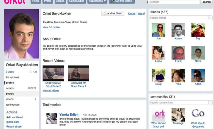Open the Profile nav tab
This screenshot has width=214, height=129.
point(48,1)
